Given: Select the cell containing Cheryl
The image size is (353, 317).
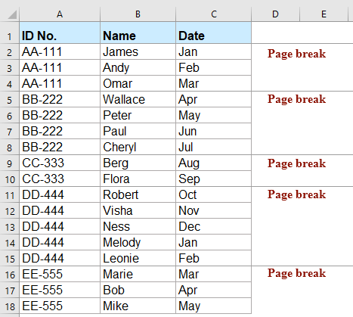Looking at the screenshot, I should coord(138,147).
